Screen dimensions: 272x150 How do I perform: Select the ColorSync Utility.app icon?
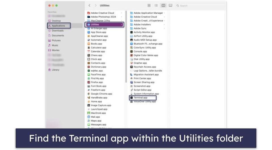coord(131,47)
